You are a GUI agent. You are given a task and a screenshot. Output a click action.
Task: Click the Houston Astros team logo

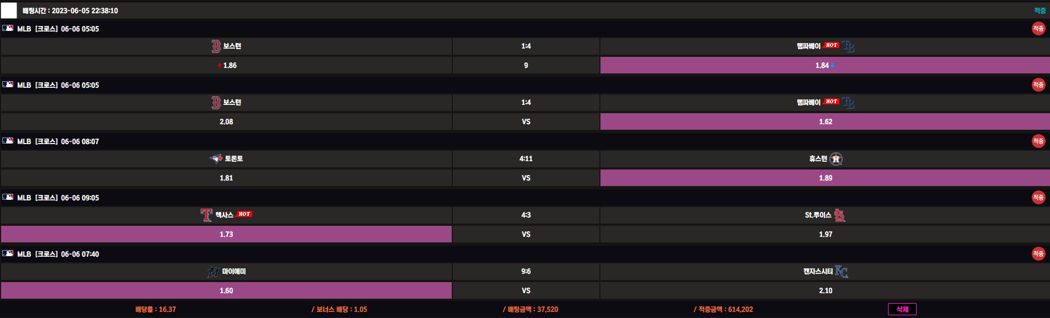836,159
